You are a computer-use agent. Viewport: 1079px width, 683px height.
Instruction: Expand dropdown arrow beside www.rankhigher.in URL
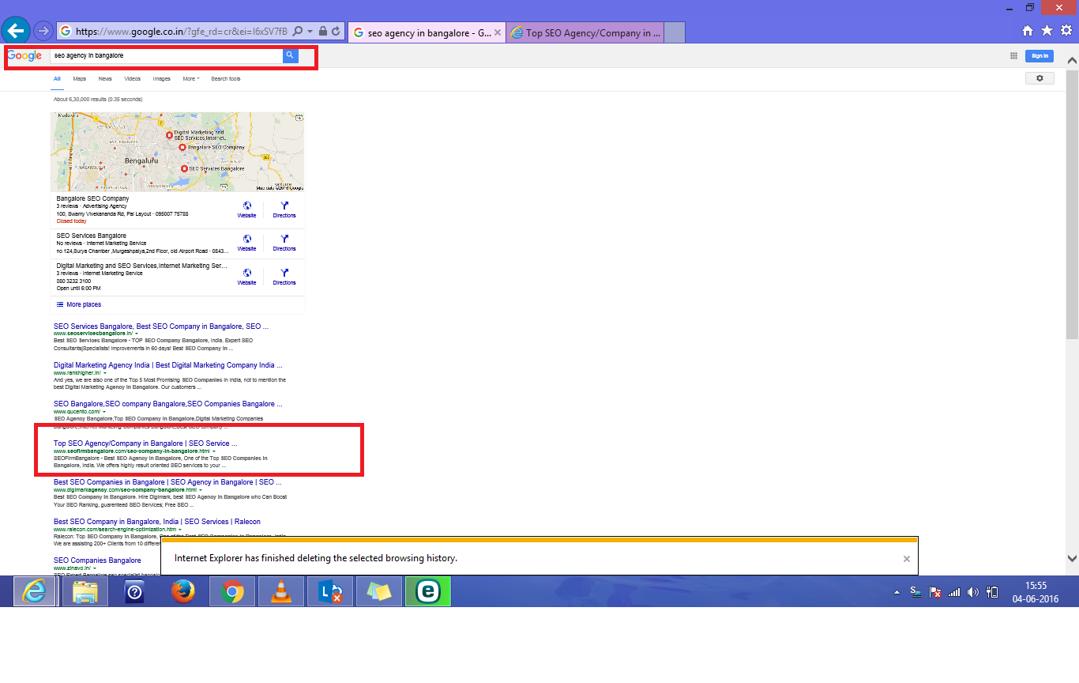tap(104, 372)
